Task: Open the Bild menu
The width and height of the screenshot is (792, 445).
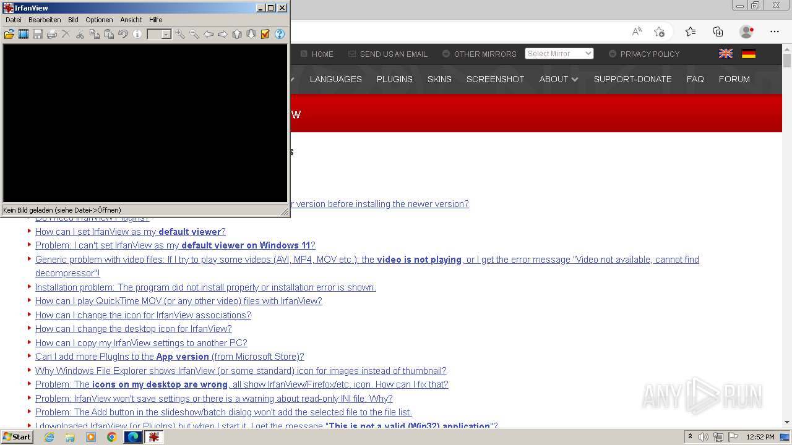Action: click(x=73, y=20)
